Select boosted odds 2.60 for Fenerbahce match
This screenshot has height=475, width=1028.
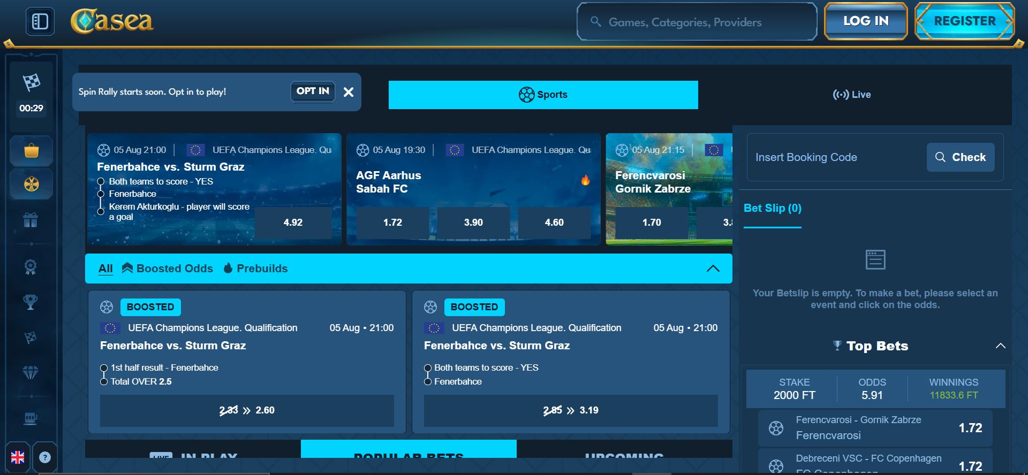click(x=247, y=410)
